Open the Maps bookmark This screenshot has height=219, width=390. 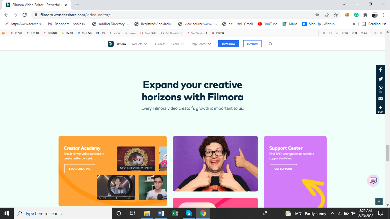[x=290, y=24]
